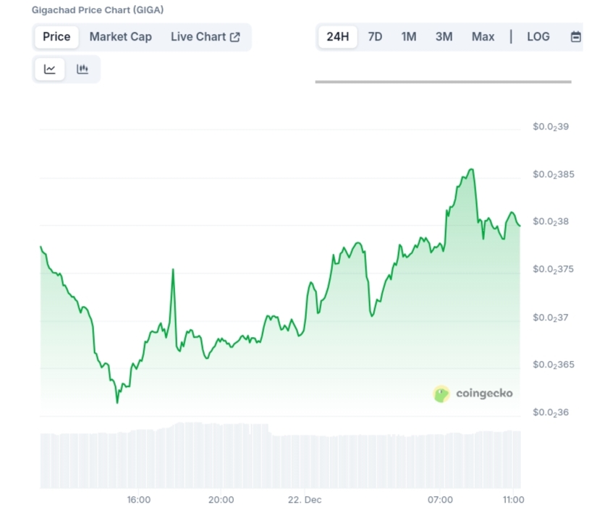Click the volume bars below the chart
605x515 pixels.
click(281, 455)
